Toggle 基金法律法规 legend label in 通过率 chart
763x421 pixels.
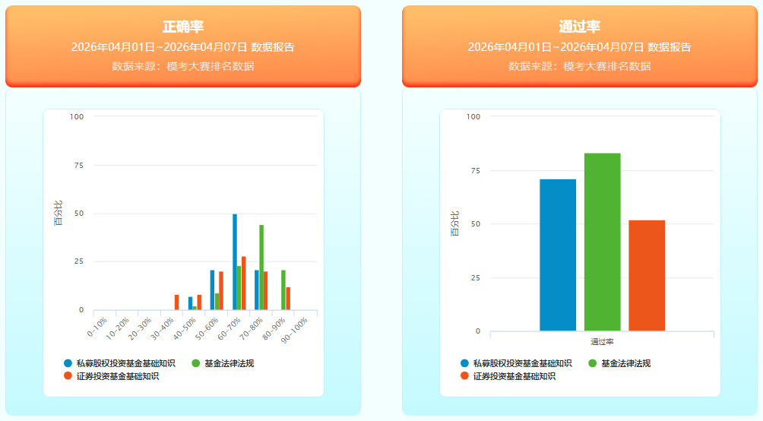pyautogui.click(x=625, y=363)
